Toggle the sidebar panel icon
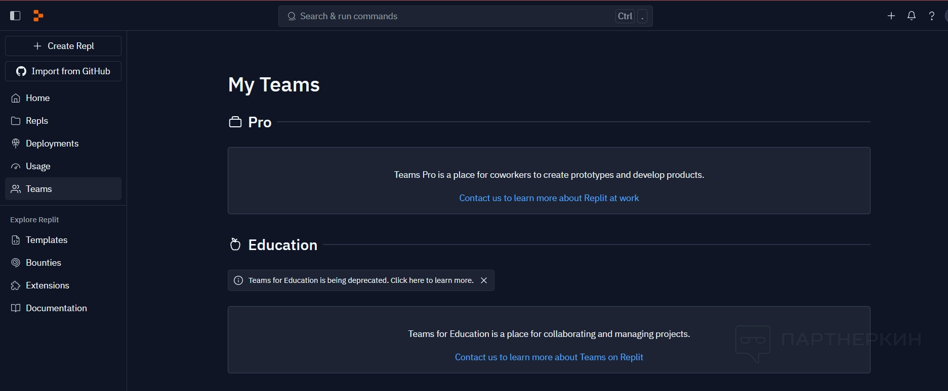The image size is (948, 391). pyautogui.click(x=15, y=16)
